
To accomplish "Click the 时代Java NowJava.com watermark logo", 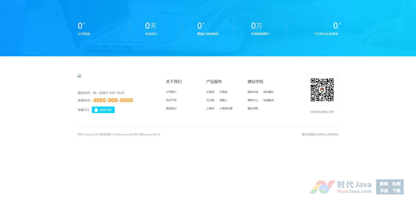I will point(341,187).
